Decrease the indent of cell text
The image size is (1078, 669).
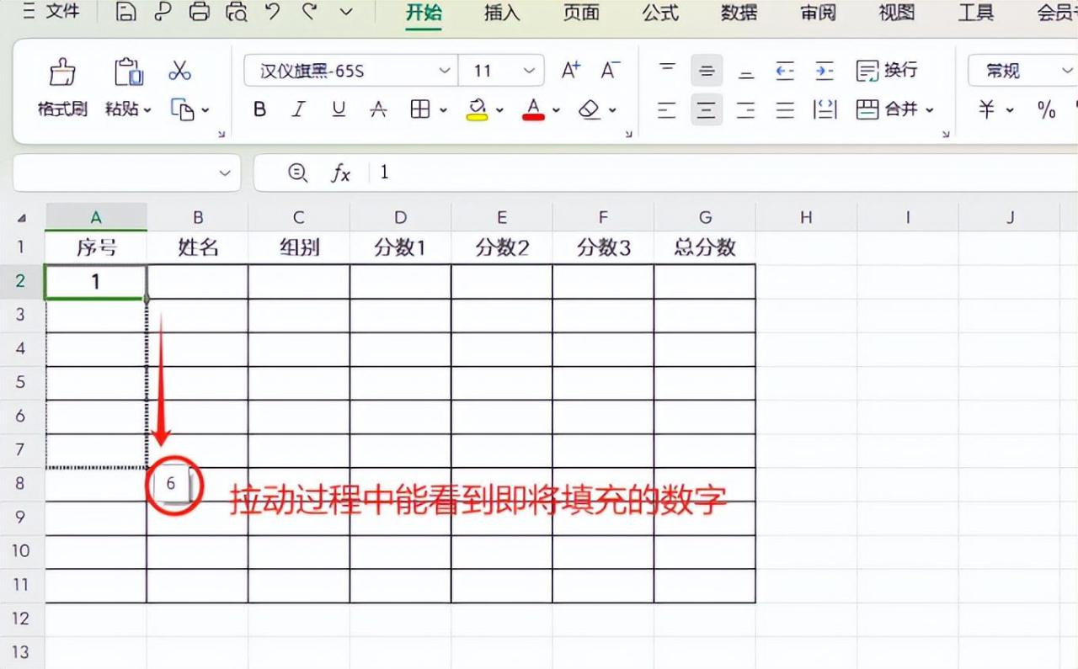[x=785, y=70]
